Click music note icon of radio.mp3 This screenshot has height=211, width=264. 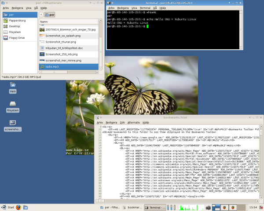(42, 67)
